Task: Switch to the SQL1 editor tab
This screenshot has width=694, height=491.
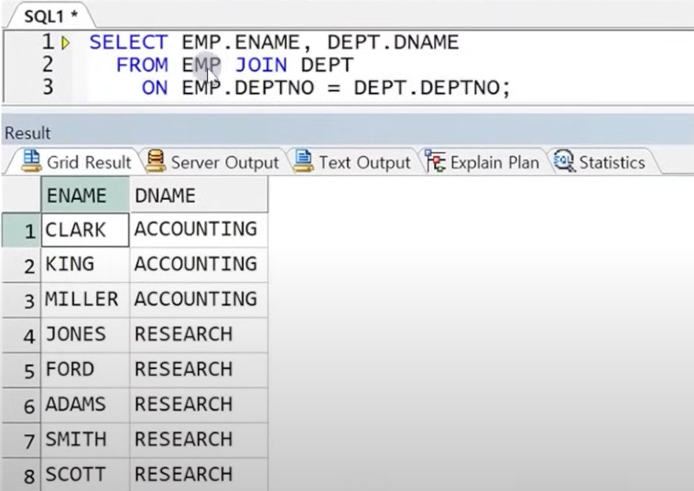Action: pyautogui.click(x=50, y=16)
